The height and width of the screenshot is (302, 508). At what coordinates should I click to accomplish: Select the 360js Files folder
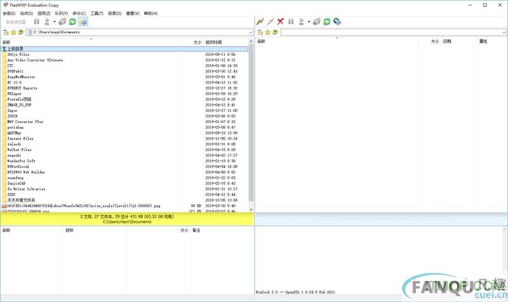click(124, 55)
